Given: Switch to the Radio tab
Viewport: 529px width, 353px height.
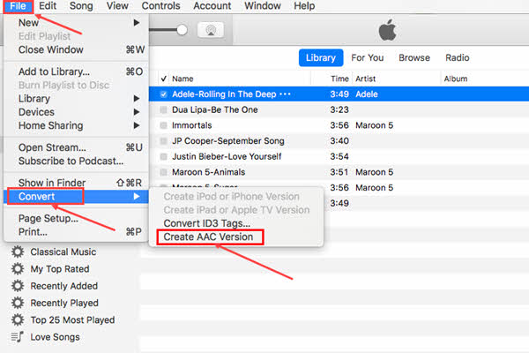Looking at the screenshot, I should click(x=457, y=57).
